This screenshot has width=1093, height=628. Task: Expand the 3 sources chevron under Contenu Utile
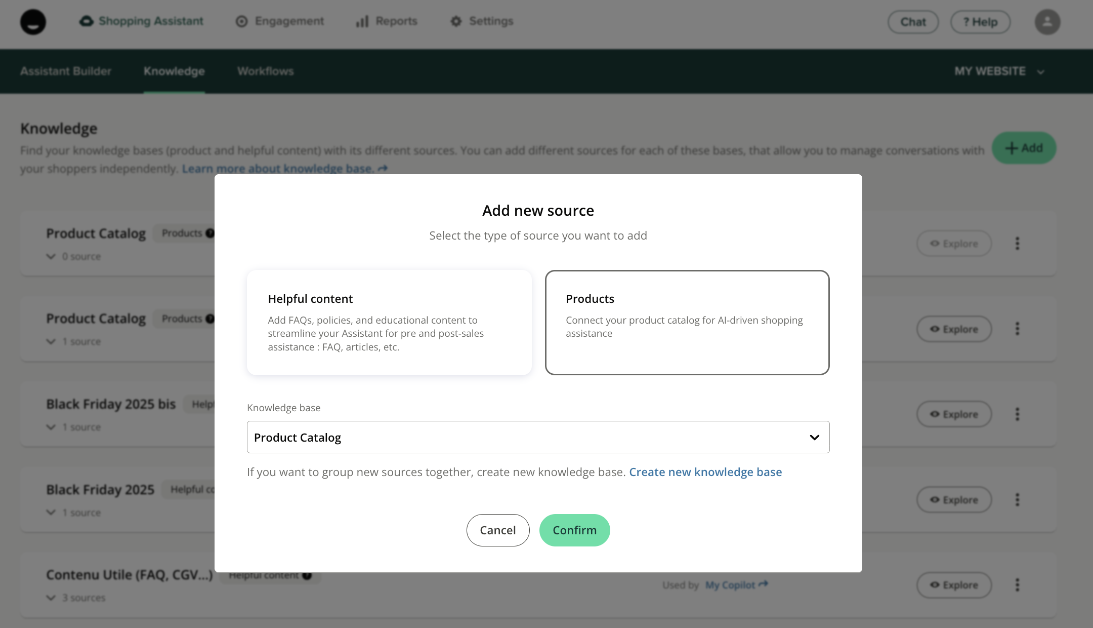[51, 598]
